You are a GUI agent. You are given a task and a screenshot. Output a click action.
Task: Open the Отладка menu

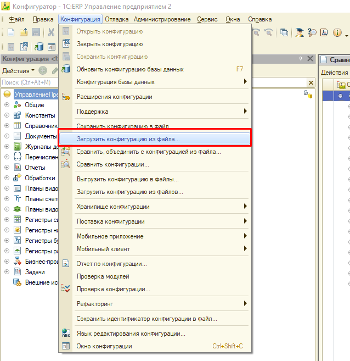pyautogui.click(x=117, y=19)
